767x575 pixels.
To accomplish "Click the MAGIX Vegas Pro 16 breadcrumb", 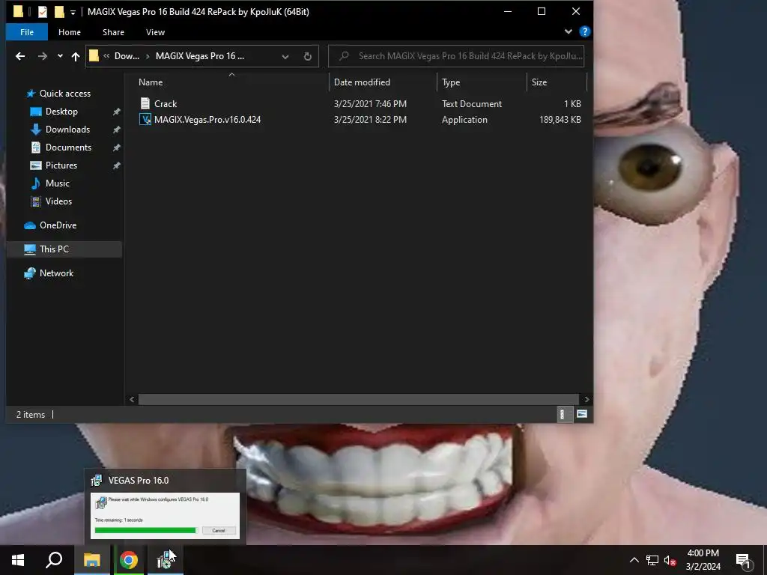I will (x=199, y=56).
